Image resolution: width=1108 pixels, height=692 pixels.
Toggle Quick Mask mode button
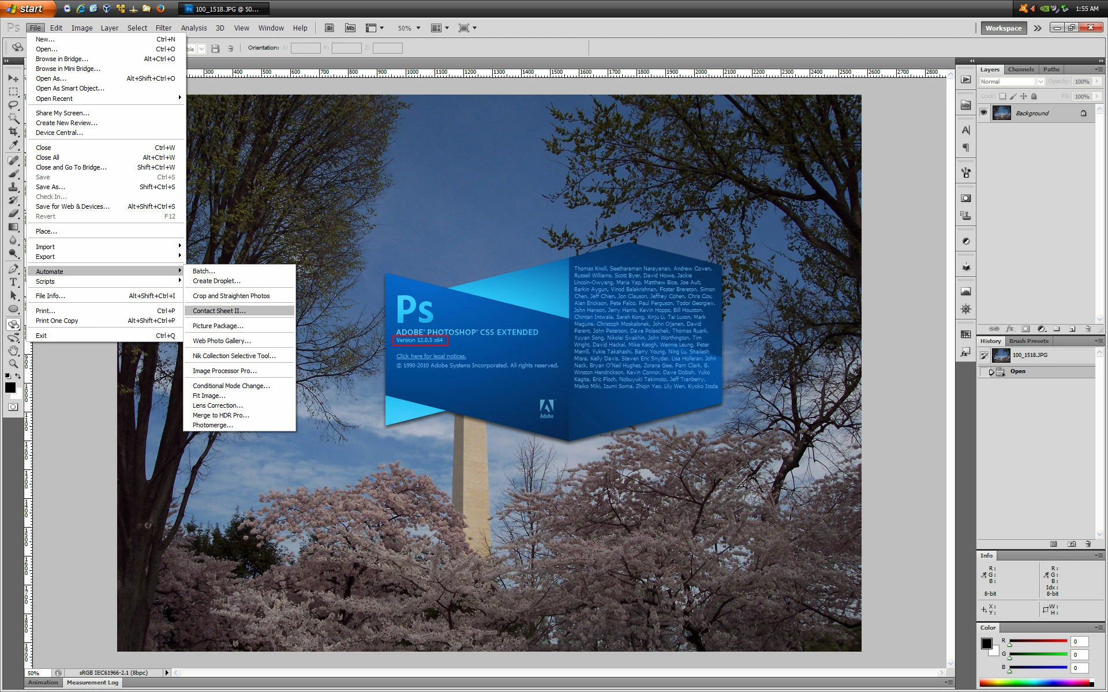click(13, 407)
